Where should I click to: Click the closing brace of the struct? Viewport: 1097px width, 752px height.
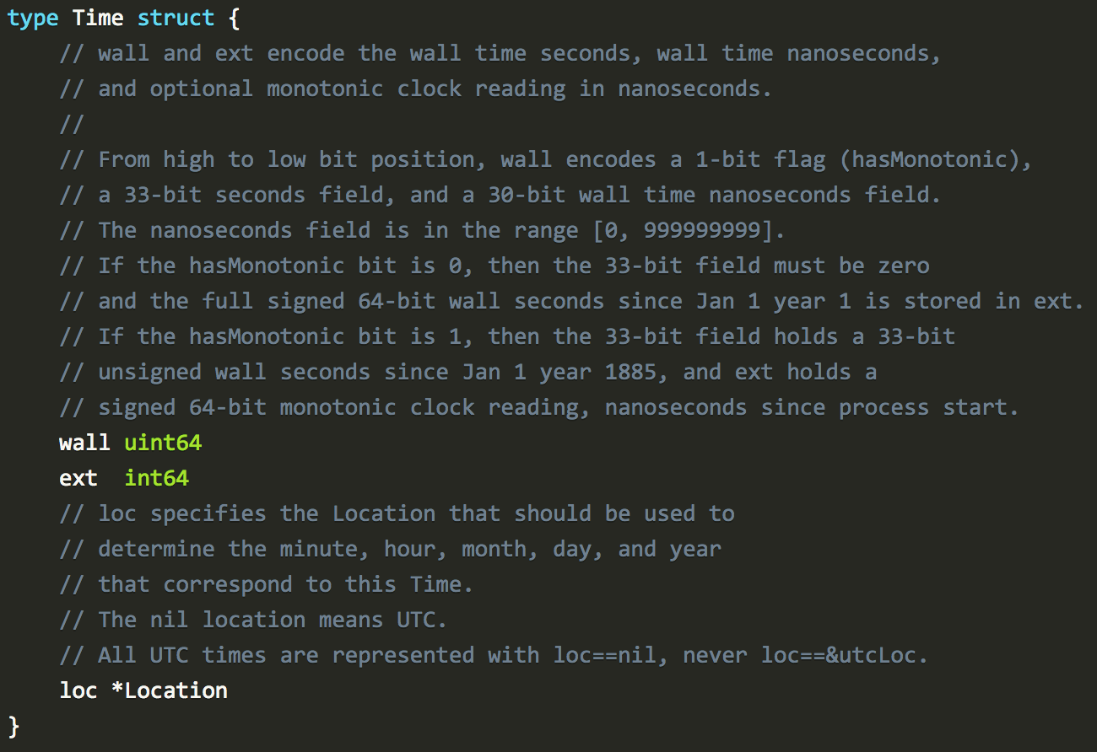click(x=14, y=726)
